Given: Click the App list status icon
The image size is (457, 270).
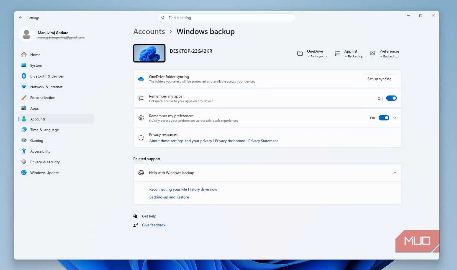Looking at the screenshot, I should tap(337, 53).
